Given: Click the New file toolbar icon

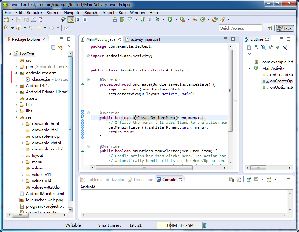Looking at the screenshot, I should [x=6, y=19].
